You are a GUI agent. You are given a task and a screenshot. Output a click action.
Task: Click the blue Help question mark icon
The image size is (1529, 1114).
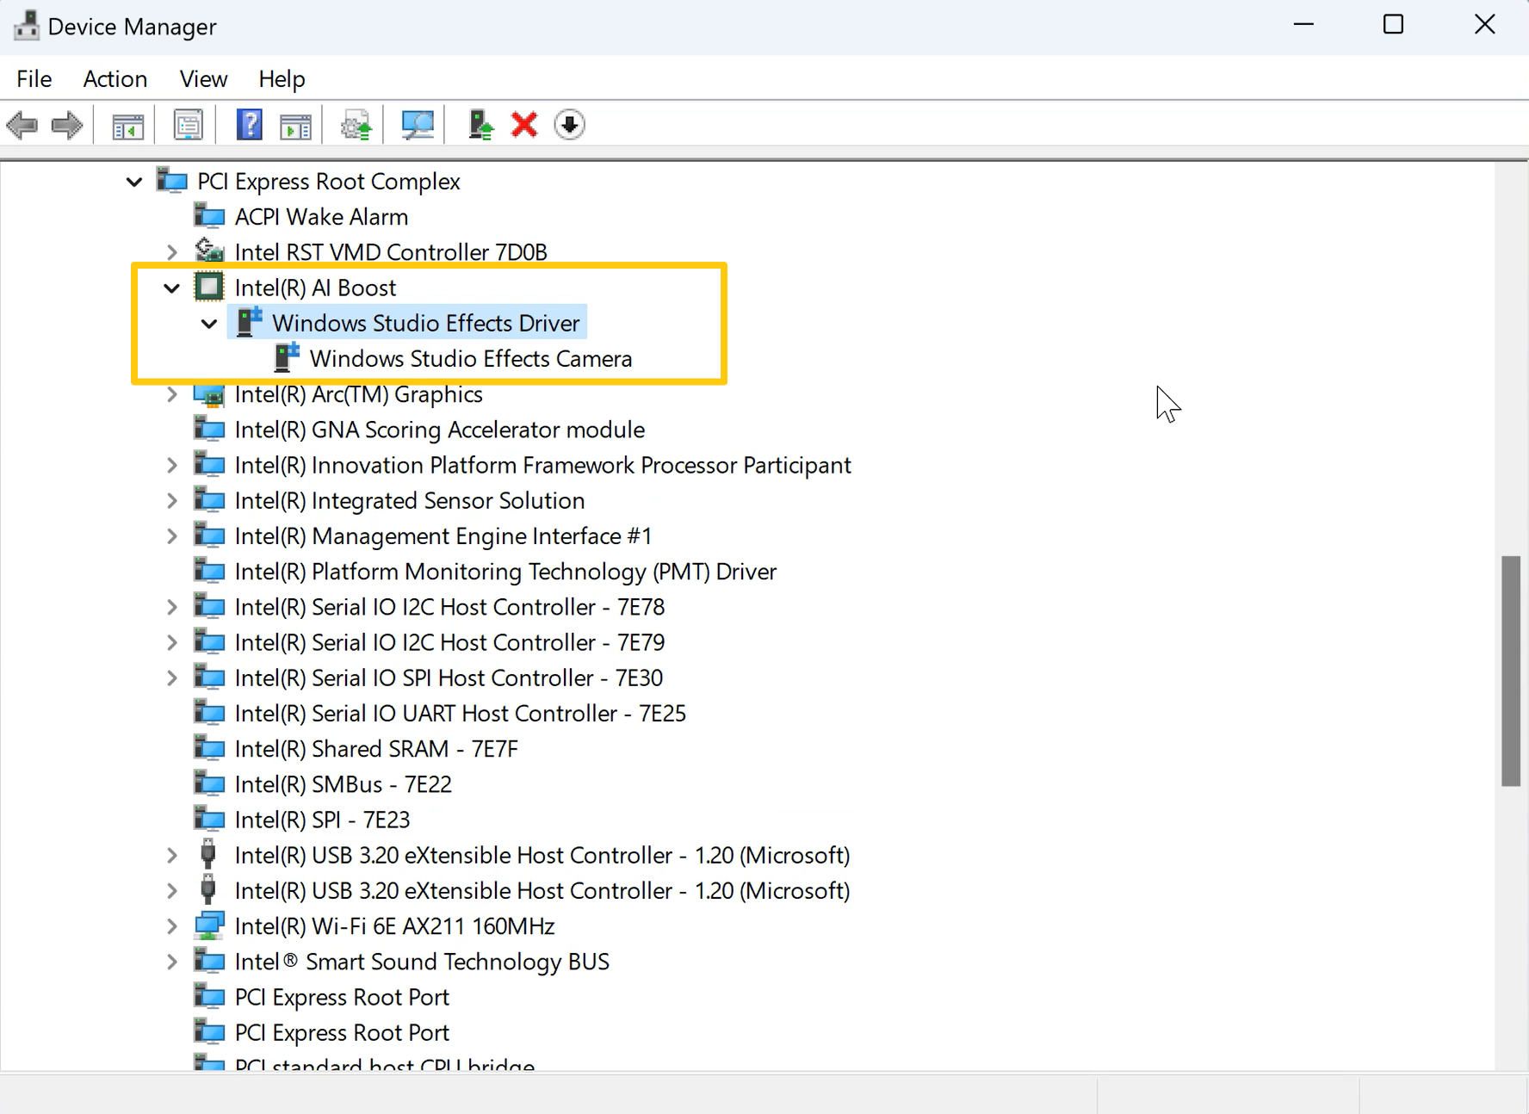249,126
